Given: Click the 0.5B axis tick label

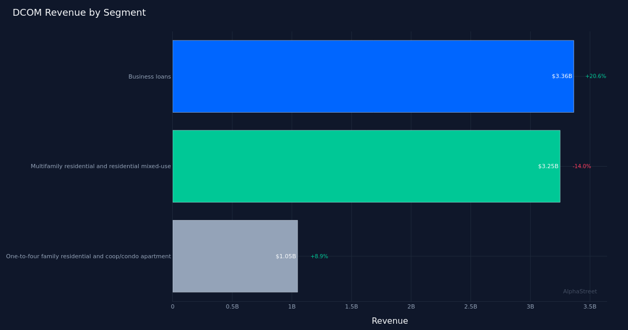Looking at the screenshot, I should pyautogui.click(x=232, y=306).
